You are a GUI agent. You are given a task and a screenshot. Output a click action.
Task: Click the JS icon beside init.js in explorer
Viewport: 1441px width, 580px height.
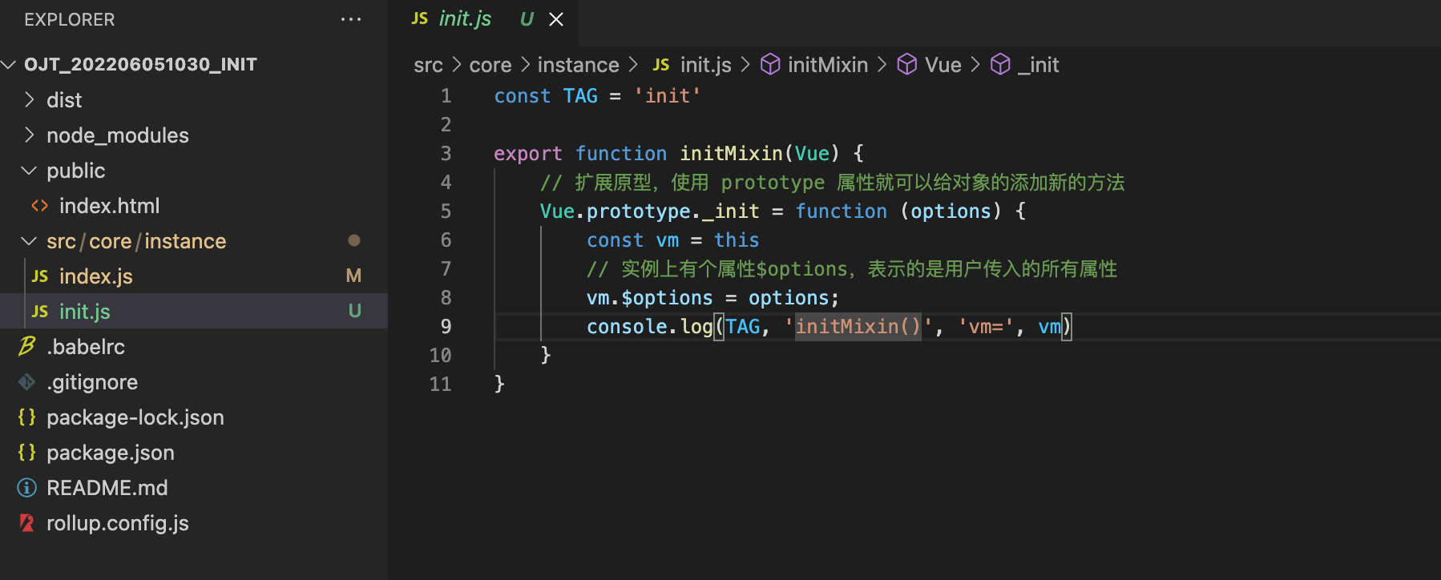[40, 312]
